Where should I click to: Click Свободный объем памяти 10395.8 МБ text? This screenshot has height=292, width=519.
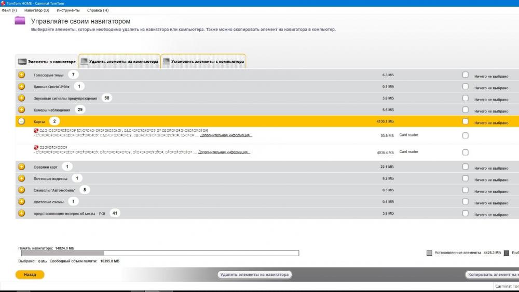tap(85, 261)
